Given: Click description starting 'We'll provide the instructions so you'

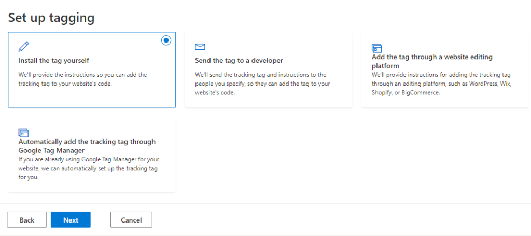Looking at the screenshot, I should coord(82,79).
